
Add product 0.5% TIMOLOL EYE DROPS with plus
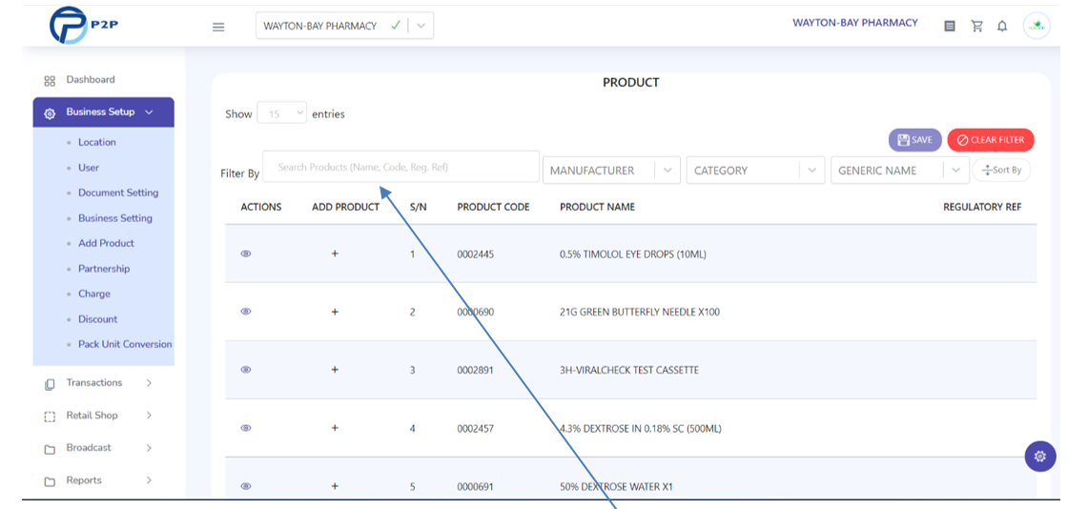335,254
